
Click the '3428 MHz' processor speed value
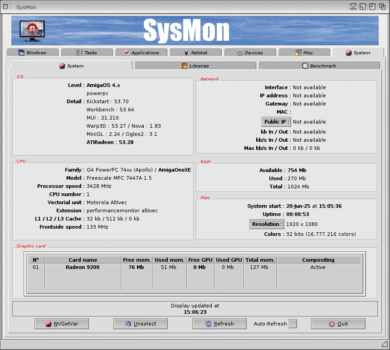[99, 186]
